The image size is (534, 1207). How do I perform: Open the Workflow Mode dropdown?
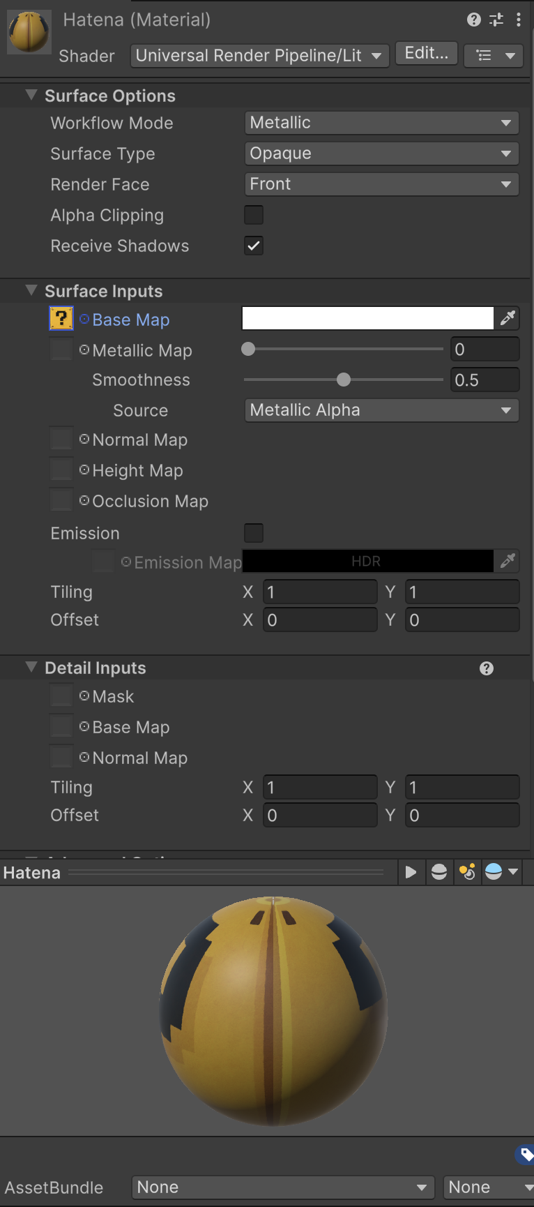(x=381, y=123)
